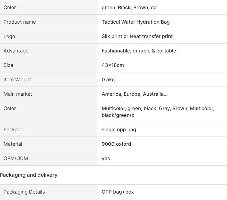The width and height of the screenshot is (227, 200).
Task: Click the "Product name" label cell
Action: pyautogui.click(x=20, y=22)
